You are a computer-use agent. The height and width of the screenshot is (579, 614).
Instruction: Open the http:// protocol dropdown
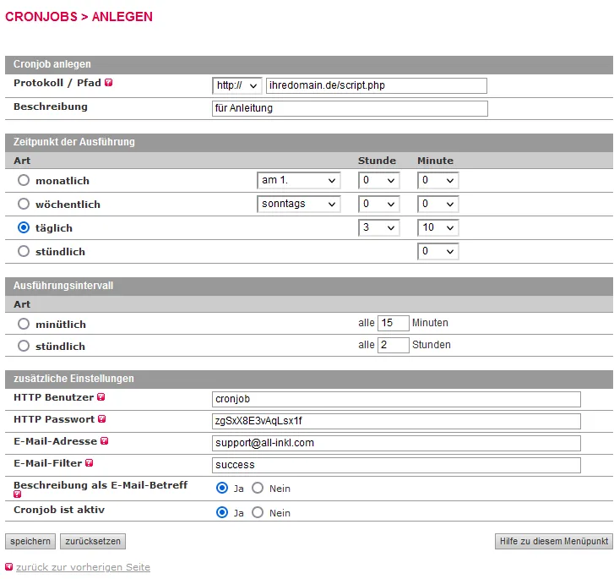[x=237, y=85]
